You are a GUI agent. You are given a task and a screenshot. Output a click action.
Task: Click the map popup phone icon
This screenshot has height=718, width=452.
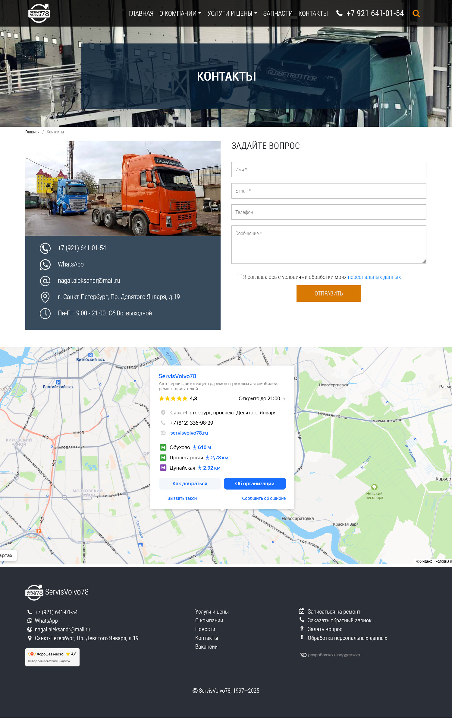point(163,423)
